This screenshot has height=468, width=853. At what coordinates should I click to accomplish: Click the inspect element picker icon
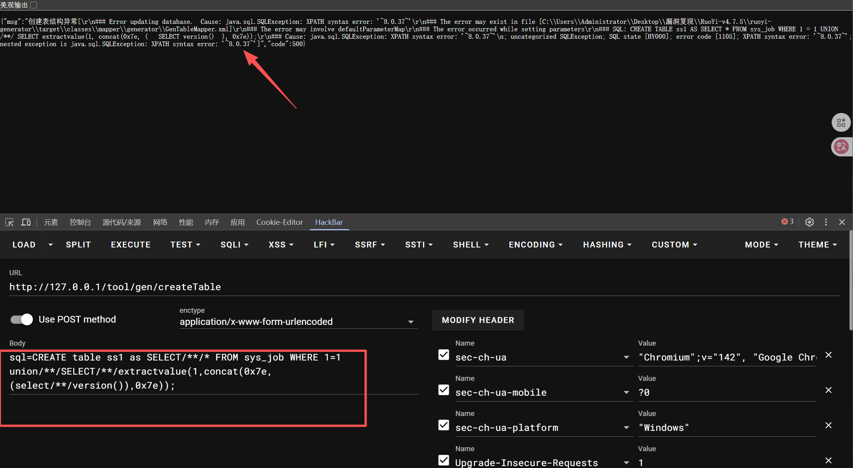pyautogui.click(x=9, y=222)
